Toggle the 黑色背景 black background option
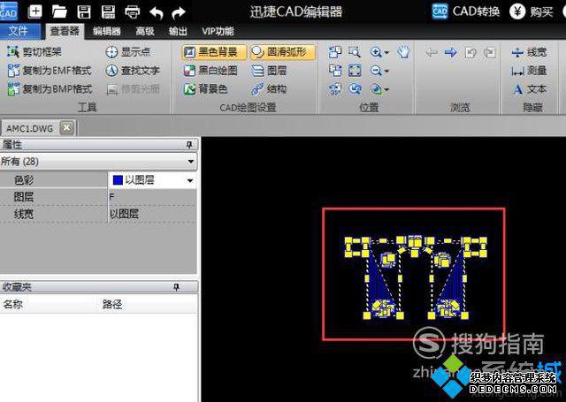 [214, 52]
